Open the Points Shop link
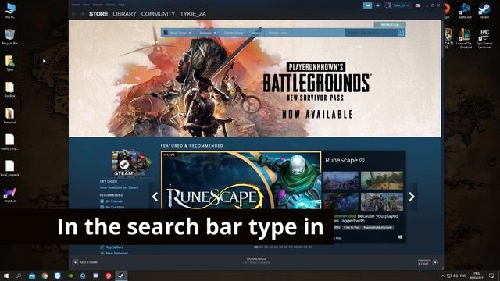This screenshot has height=281, width=500. [x=233, y=33]
